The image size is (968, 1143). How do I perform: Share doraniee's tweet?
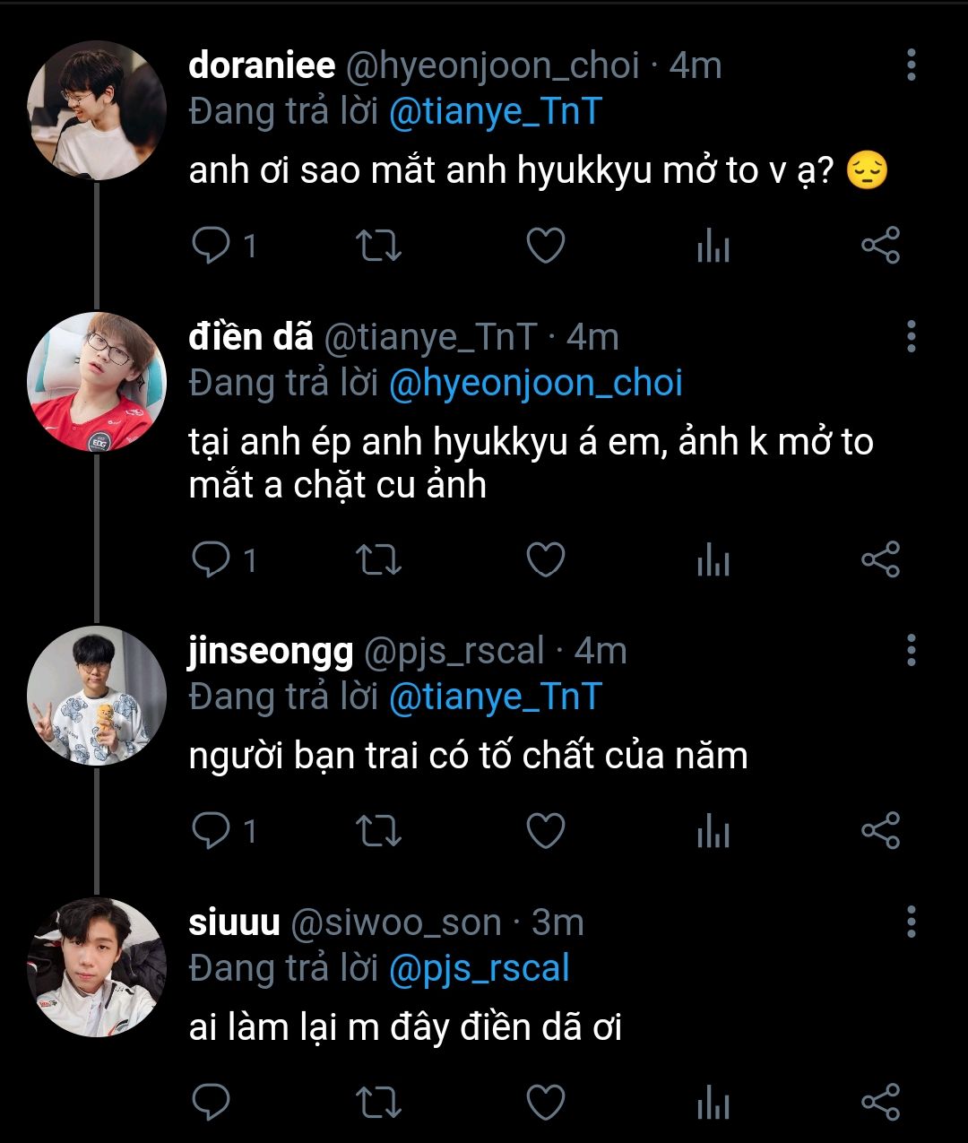880,246
